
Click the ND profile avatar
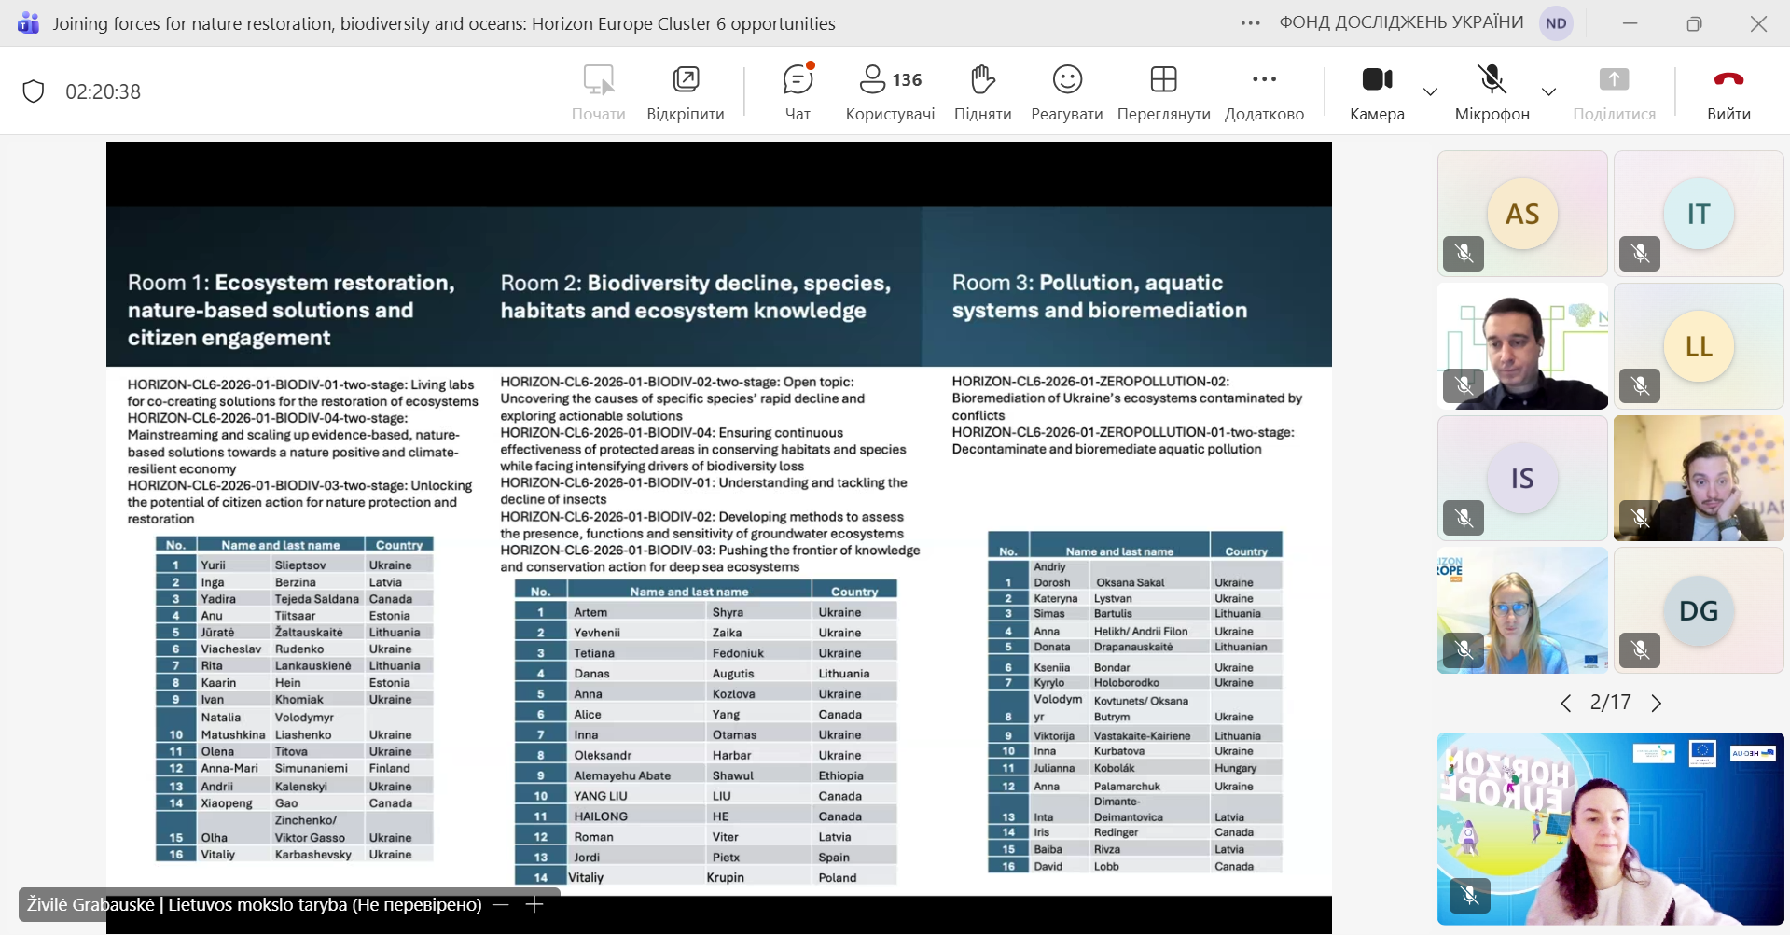pyautogui.click(x=1556, y=23)
